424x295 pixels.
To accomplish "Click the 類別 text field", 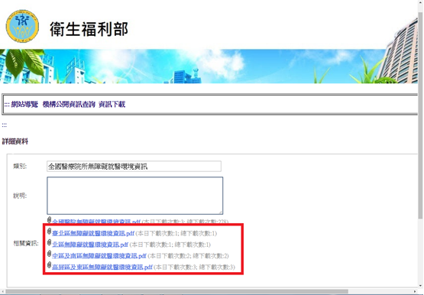I will click(134, 167).
